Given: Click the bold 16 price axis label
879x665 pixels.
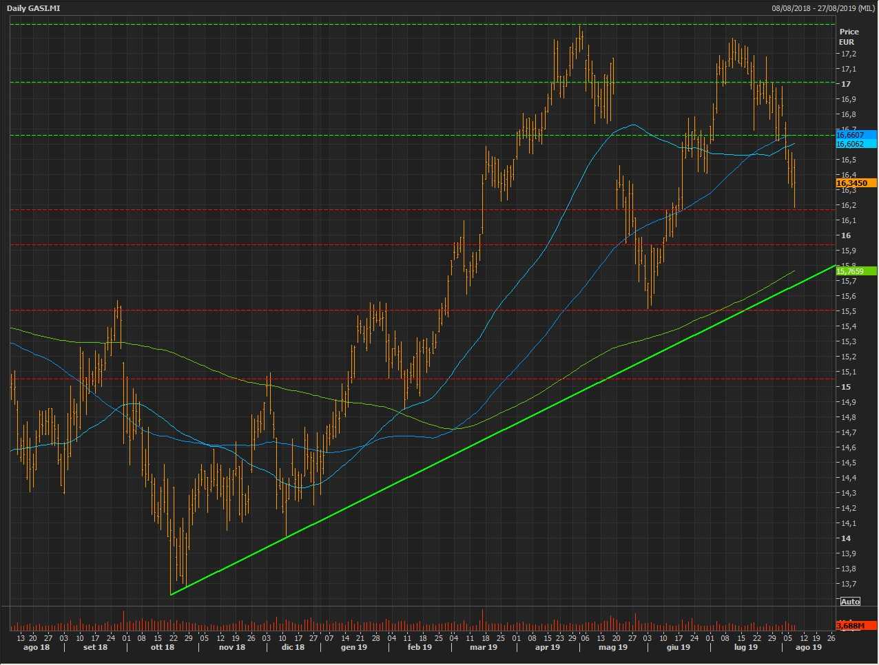Looking at the screenshot, I should pyautogui.click(x=845, y=235).
